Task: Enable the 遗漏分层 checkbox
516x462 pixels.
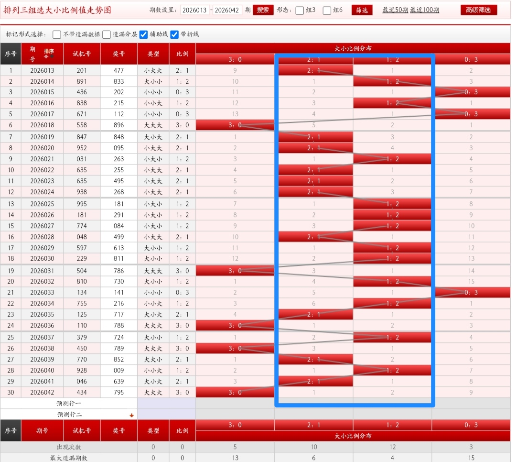Action: [x=106, y=34]
